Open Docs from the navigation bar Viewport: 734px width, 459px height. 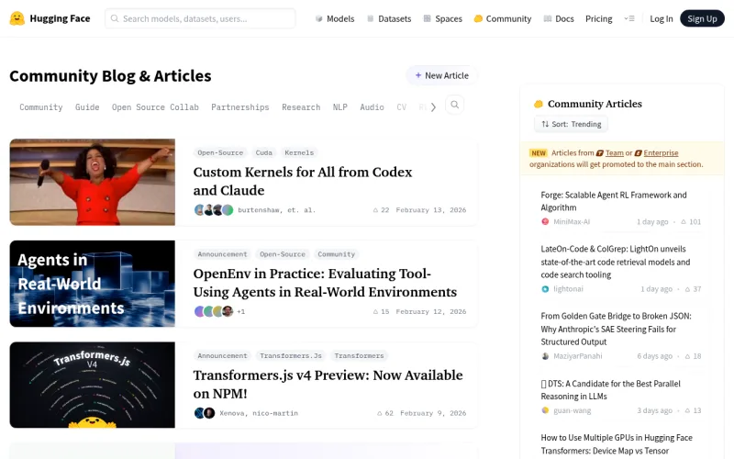(x=548, y=18)
